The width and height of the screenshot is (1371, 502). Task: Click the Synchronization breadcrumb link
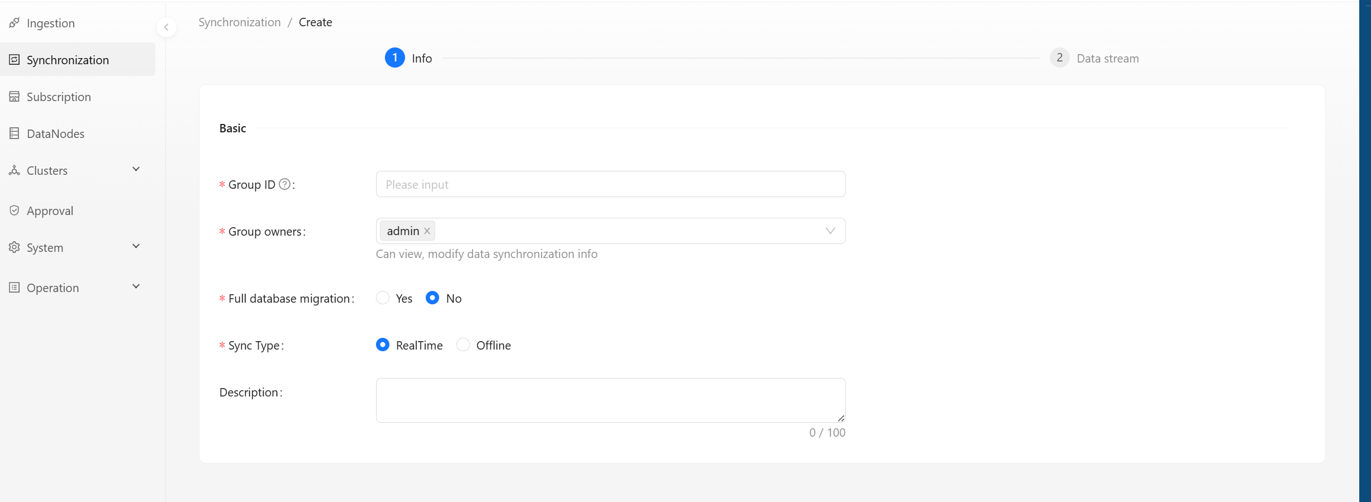tap(240, 22)
